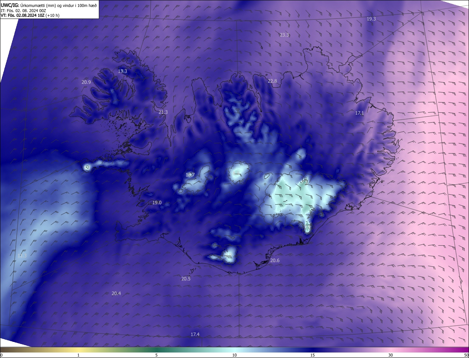Click the map title 'Úrkomumætti (mm) og vindur í 100m hæð'

[x=59, y=5]
